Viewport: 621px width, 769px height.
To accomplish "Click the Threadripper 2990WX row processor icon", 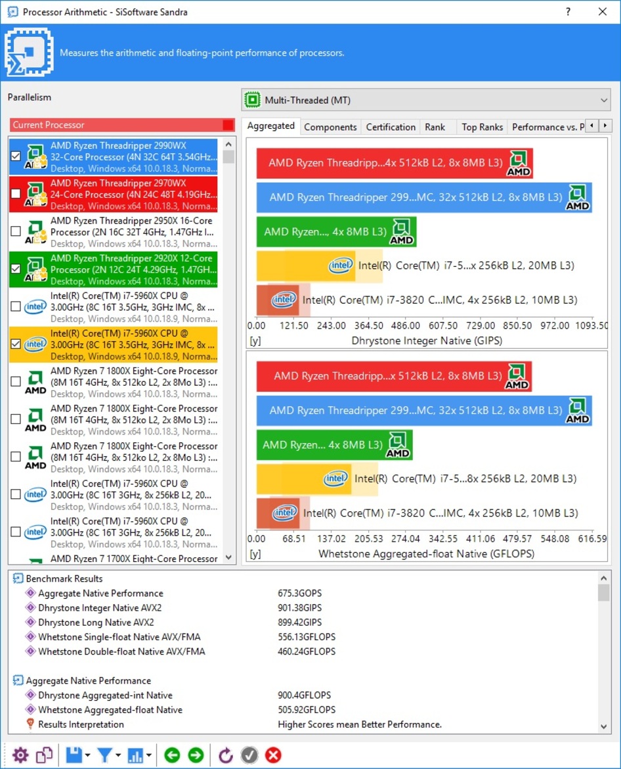I will click(x=35, y=156).
